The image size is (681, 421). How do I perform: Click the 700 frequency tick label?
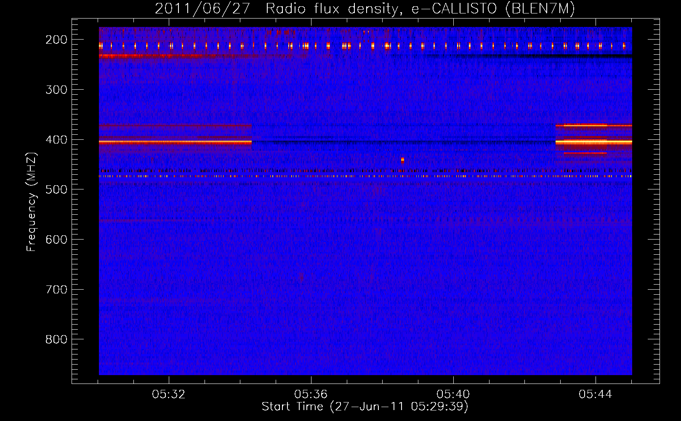click(x=56, y=289)
